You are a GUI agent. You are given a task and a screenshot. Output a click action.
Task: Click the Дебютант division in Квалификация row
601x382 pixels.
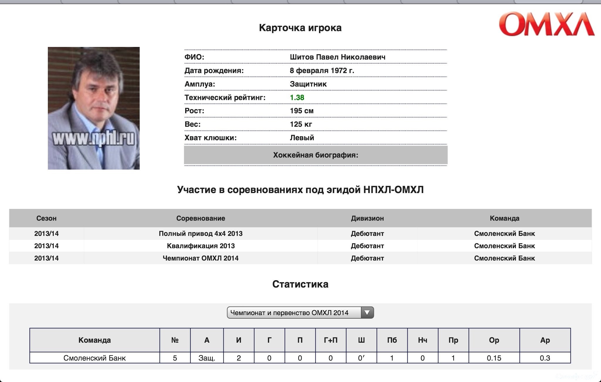pos(367,246)
